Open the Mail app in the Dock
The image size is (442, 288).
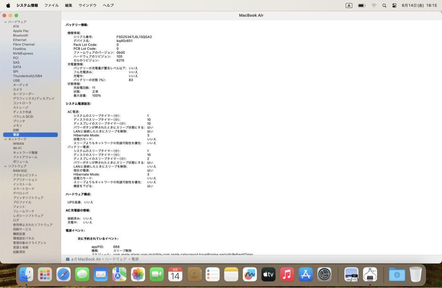click(x=101, y=274)
